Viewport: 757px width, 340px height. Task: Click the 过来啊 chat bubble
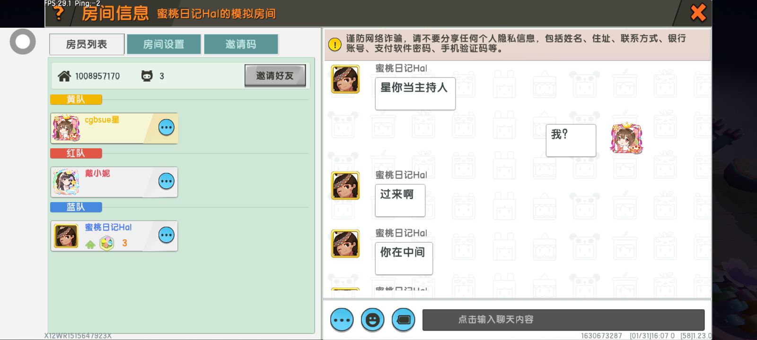(x=400, y=200)
